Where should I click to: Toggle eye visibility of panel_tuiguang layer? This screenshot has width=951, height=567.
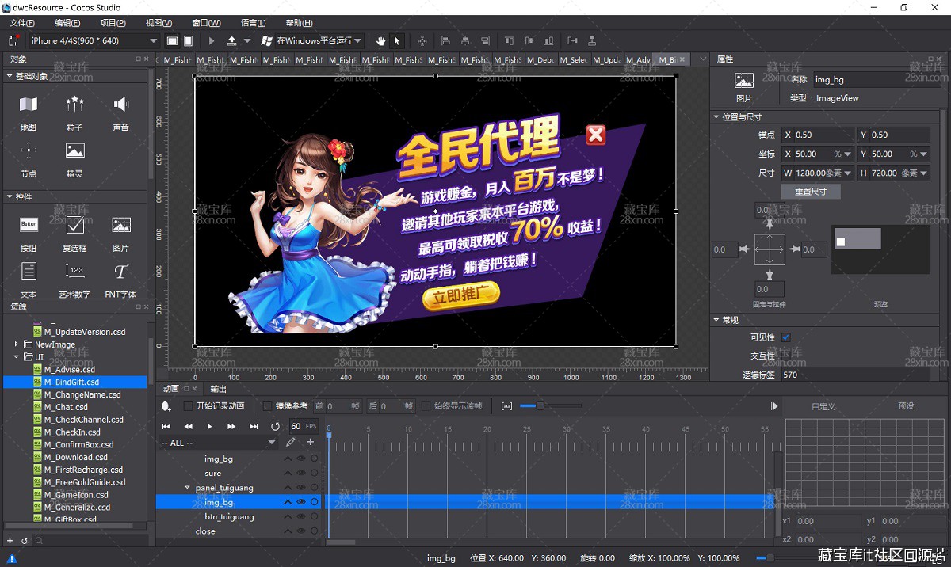pyautogui.click(x=301, y=488)
